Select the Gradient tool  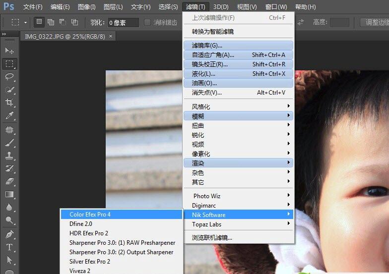(9, 195)
